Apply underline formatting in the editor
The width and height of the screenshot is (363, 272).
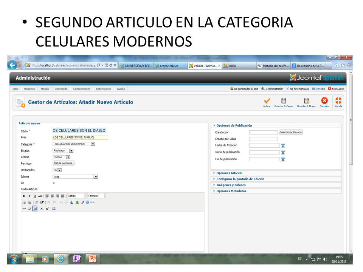[34, 196]
